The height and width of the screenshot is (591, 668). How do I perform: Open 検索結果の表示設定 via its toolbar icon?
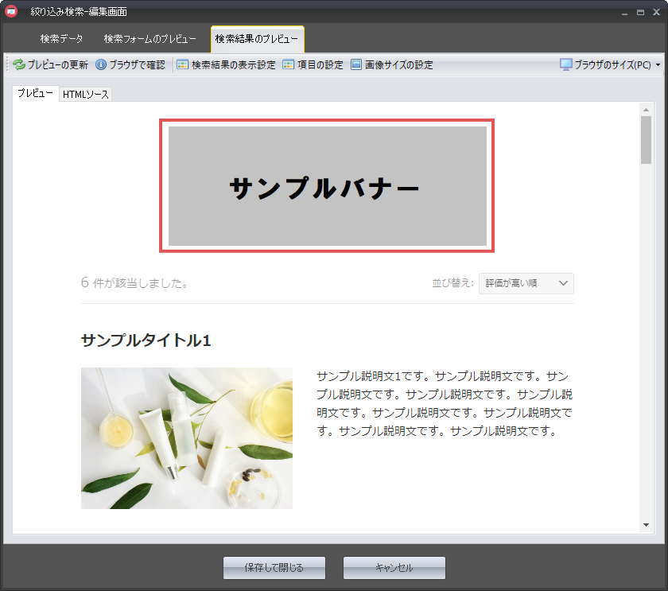[x=182, y=65]
